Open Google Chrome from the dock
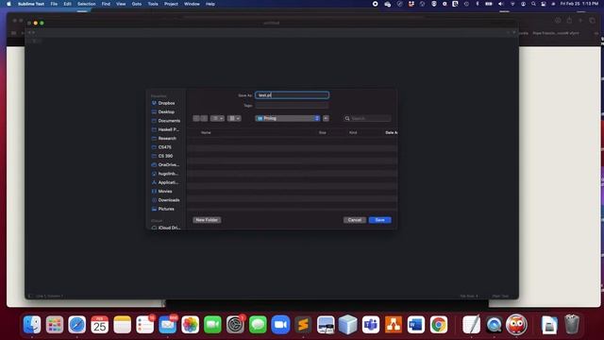604x340 pixels. (x=438, y=325)
